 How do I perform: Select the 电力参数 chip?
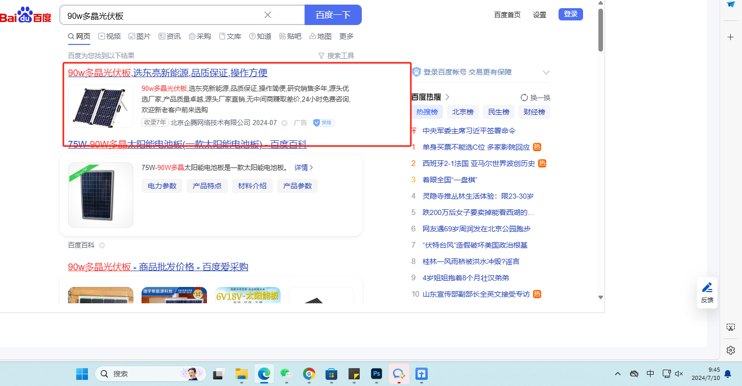(x=162, y=186)
